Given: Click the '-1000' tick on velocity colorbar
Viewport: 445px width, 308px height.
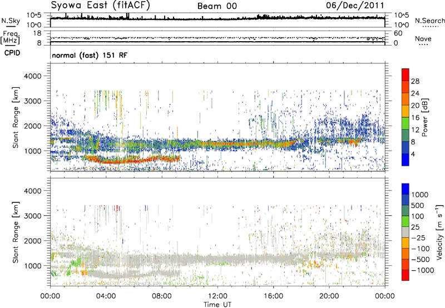Looking at the screenshot, I should point(422,270).
